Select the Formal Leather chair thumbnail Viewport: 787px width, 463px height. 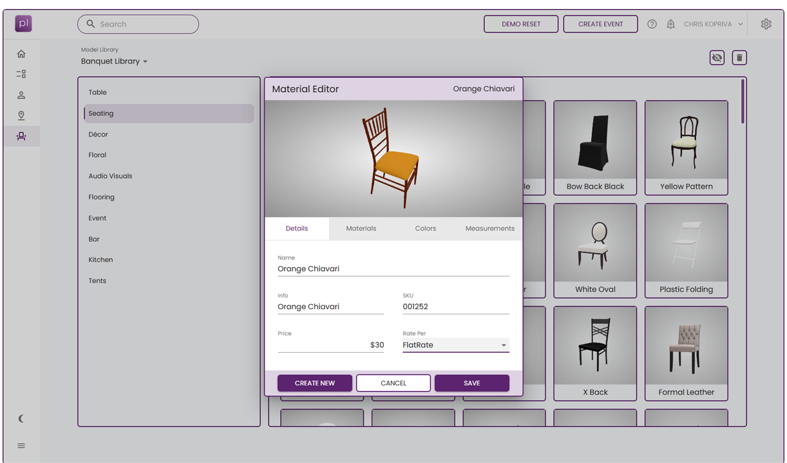tap(686, 353)
